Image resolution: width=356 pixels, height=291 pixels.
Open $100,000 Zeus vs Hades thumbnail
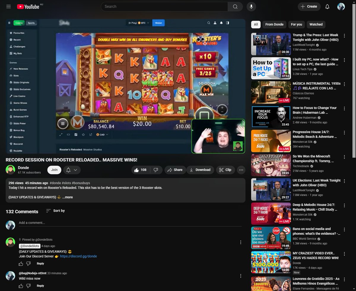pos(271,262)
